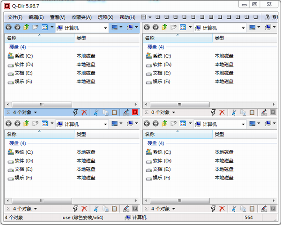Expand the 计算机 address combo in top-left pane

pyautogui.click(x=105, y=28)
